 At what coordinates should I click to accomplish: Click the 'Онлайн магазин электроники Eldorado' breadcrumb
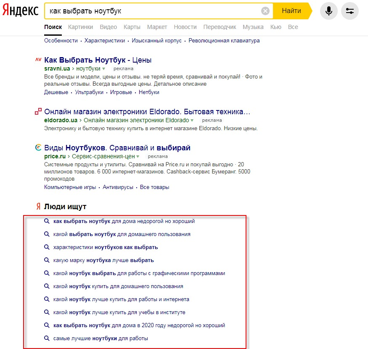pos(136,120)
